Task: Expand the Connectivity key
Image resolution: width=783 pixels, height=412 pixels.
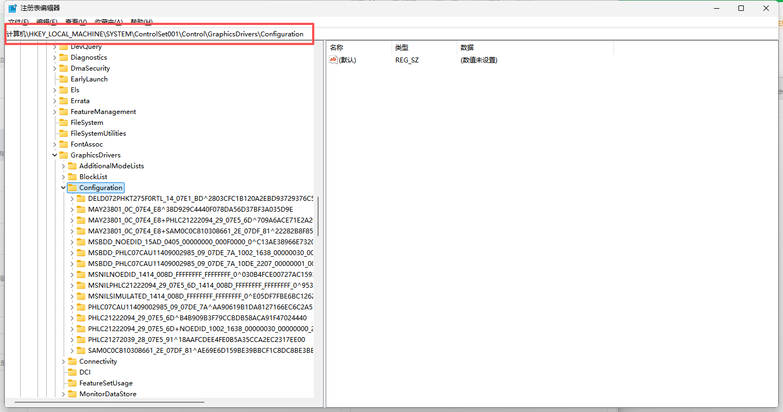Action: click(x=64, y=362)
